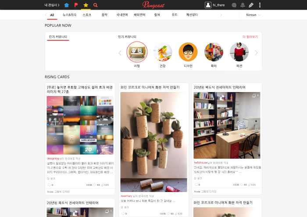
Task: Open the blur background image pack thumbnail
Action: pyautogui.click(x=80, y=125)
